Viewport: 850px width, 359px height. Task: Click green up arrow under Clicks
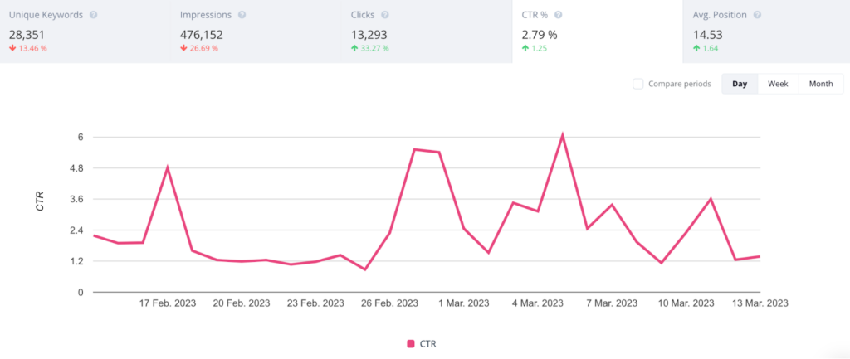[x=354, y=48]
